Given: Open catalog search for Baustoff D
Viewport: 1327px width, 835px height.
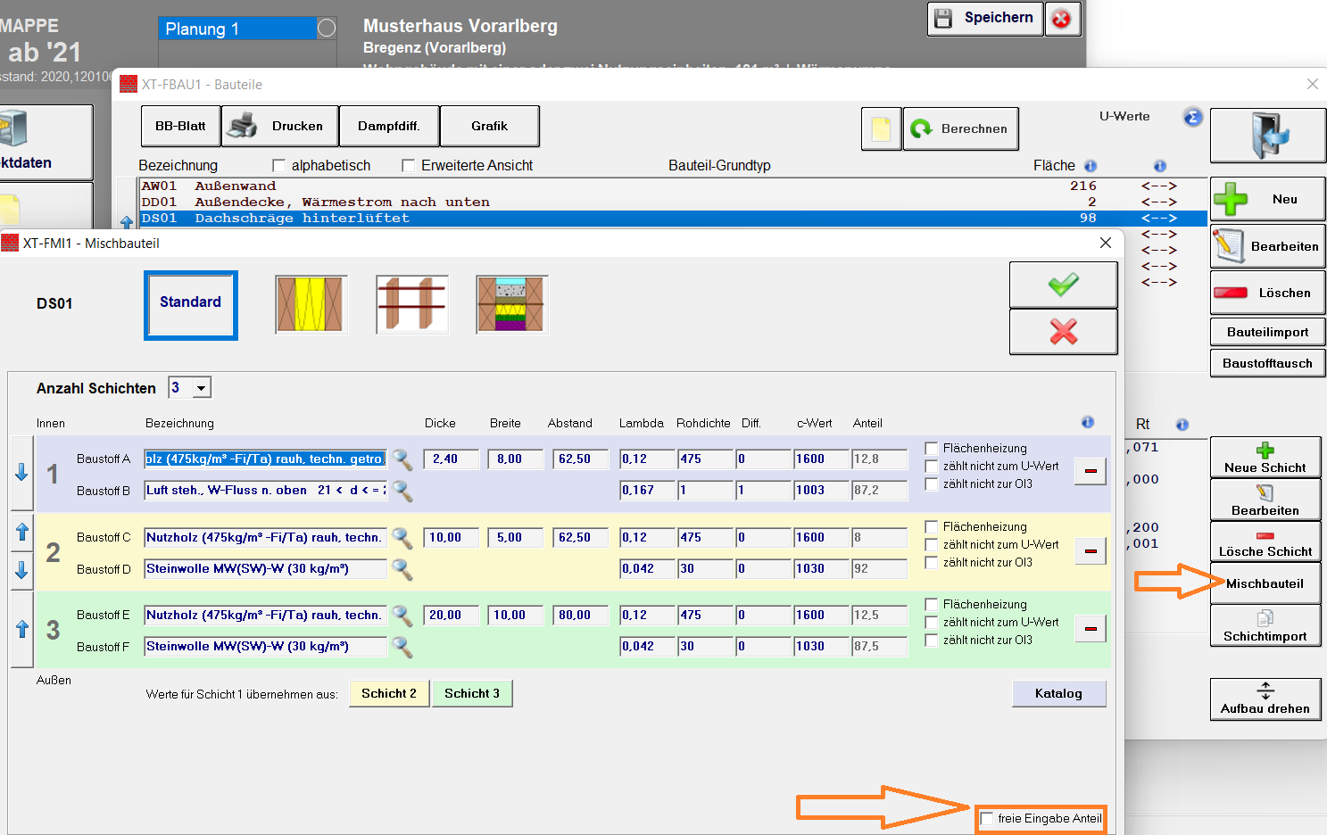Looking at the screenshot, I should pyautogui.click(x=402, y=569).
